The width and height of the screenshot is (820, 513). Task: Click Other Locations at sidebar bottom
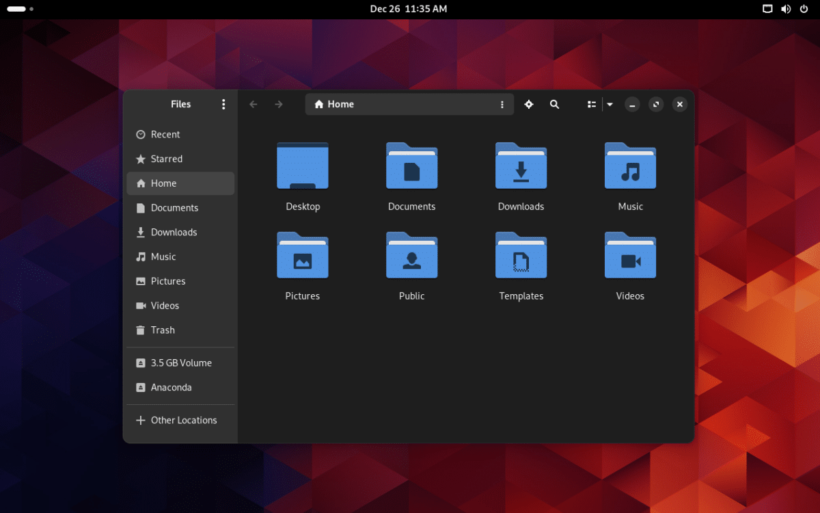click(183, 420)
